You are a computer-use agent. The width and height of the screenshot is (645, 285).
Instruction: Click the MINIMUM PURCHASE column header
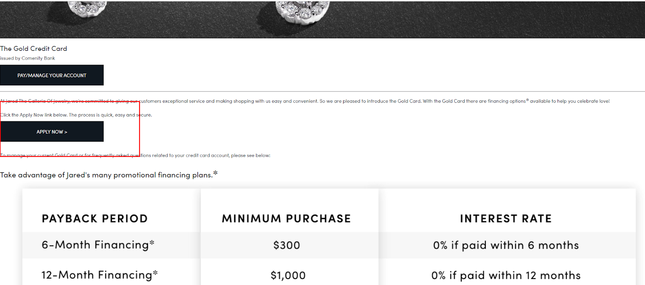click(x=286, y=218)
